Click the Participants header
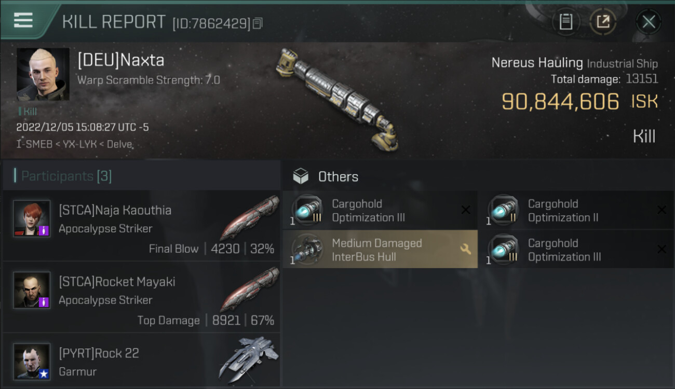 click(63, 176)
